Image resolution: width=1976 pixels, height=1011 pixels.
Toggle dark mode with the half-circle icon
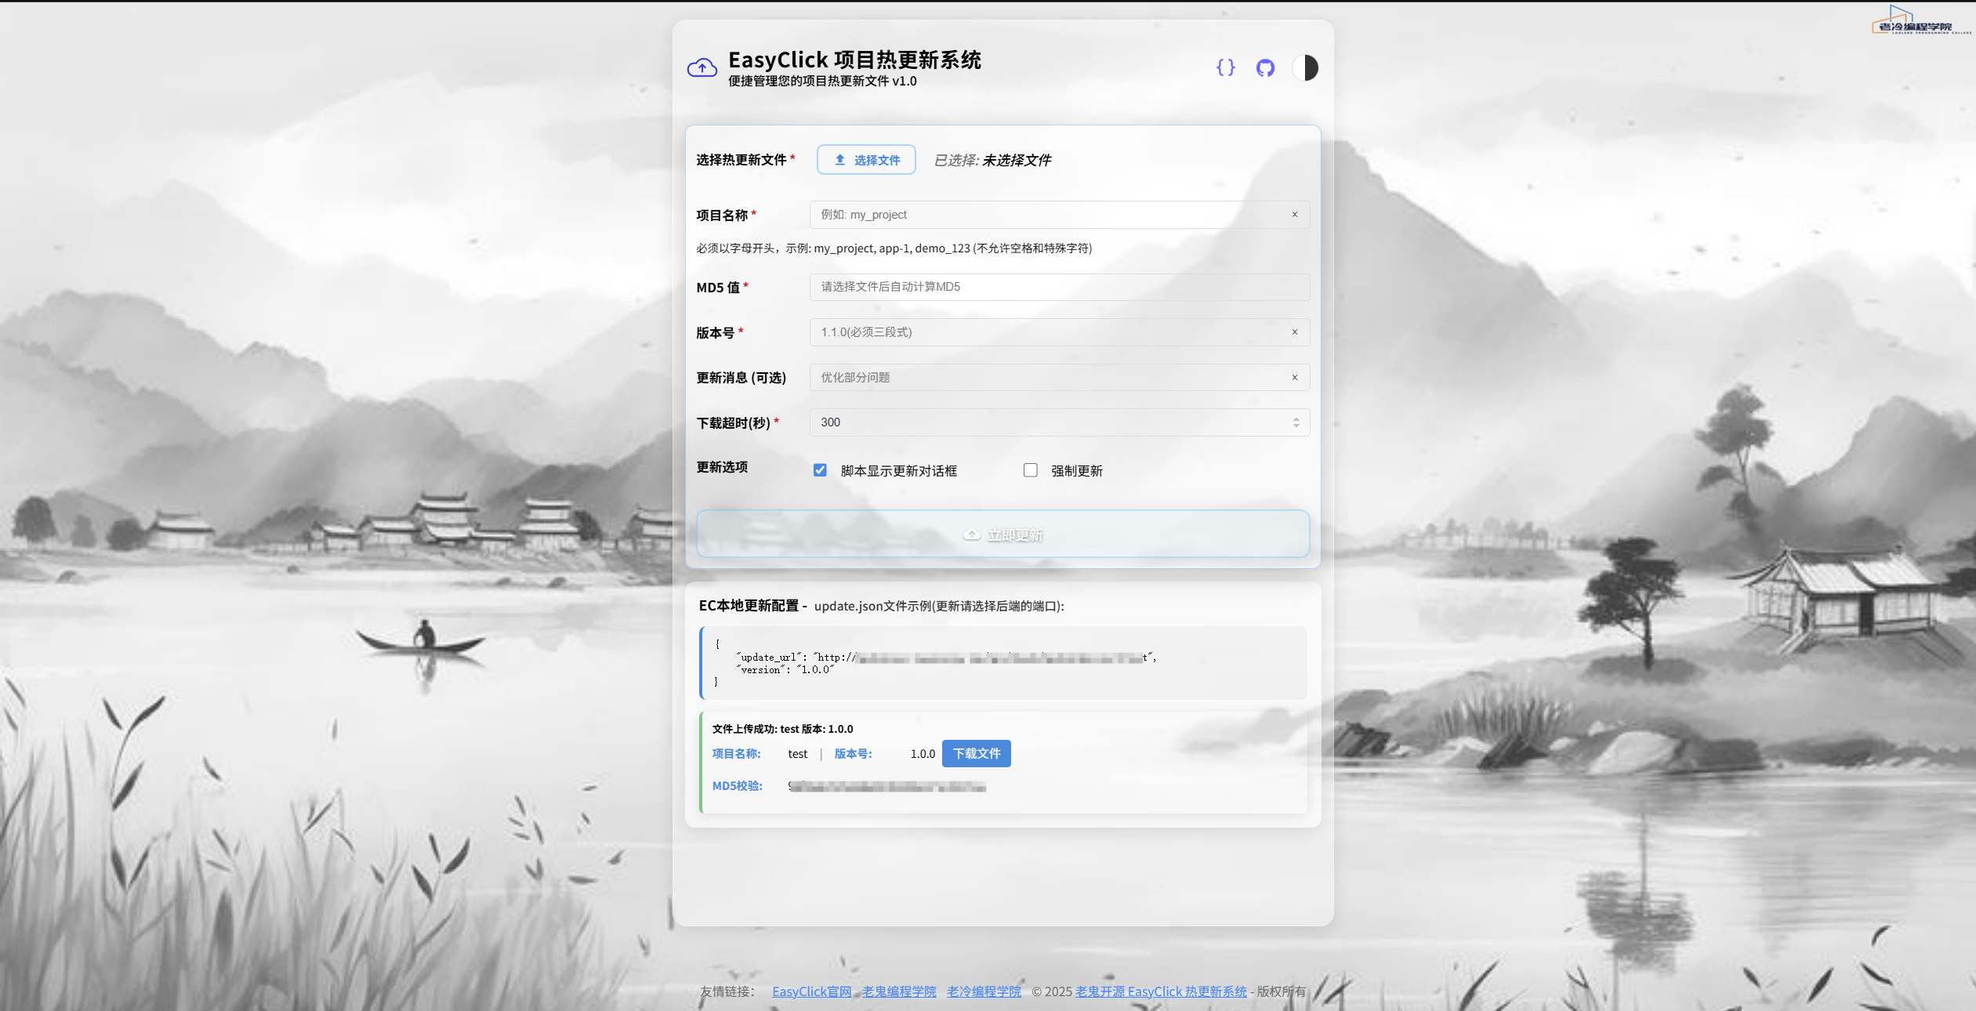[x=1304, y=67]
